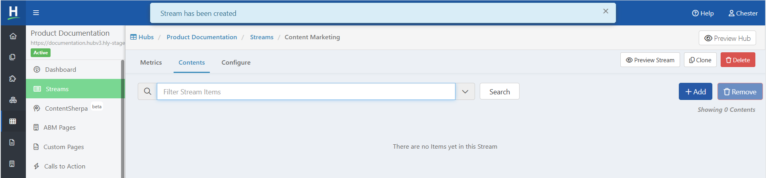Screen dimensions: 766x178
Task: Open Product Documentation breadcrumb link
Action: coord(202,37)
